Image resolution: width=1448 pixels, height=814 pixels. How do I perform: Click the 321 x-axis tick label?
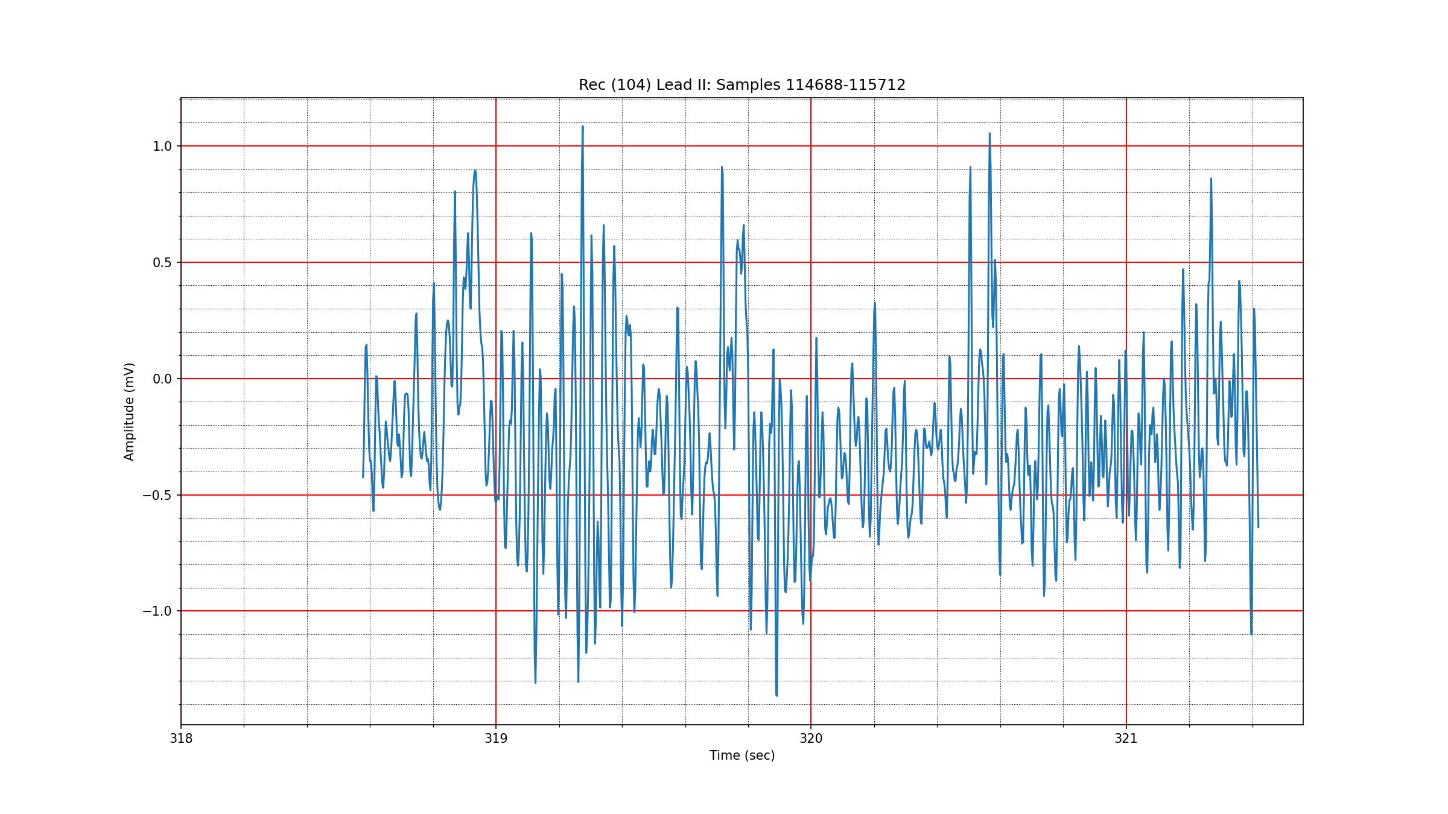(x=1126, y=739)
